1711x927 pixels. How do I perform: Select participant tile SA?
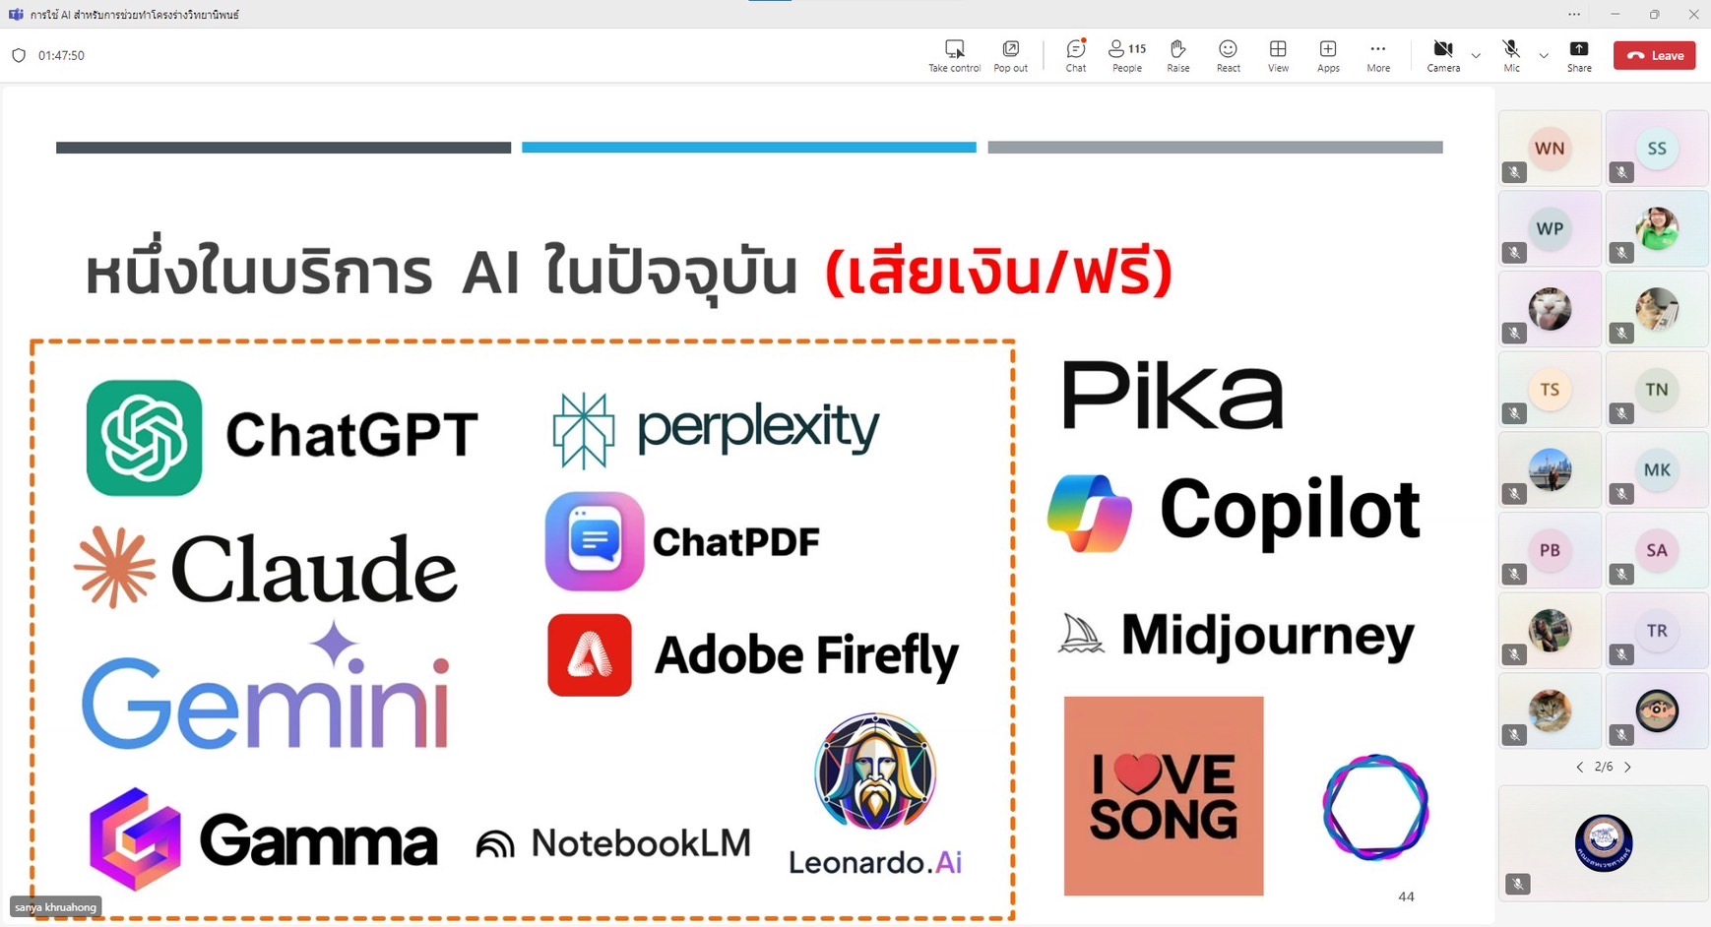[1657, 550]
